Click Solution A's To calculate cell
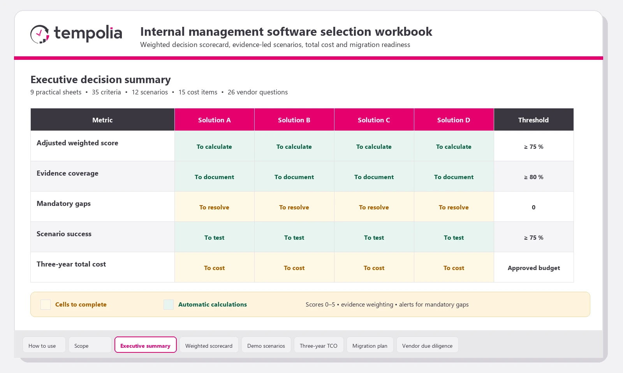Viewport: 623px width, 373px height. pos(215,146)
